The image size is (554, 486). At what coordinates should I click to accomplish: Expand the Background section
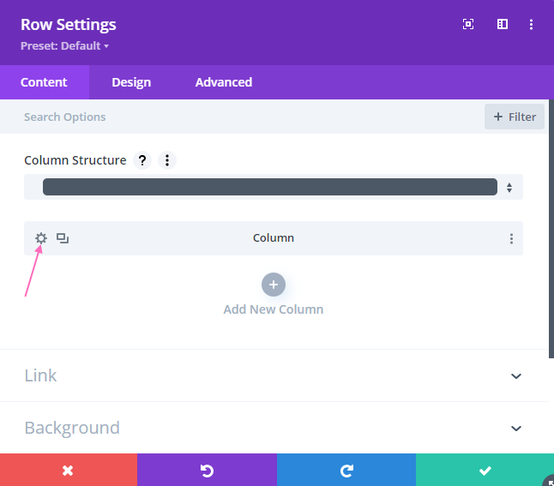tap(274, 428)
